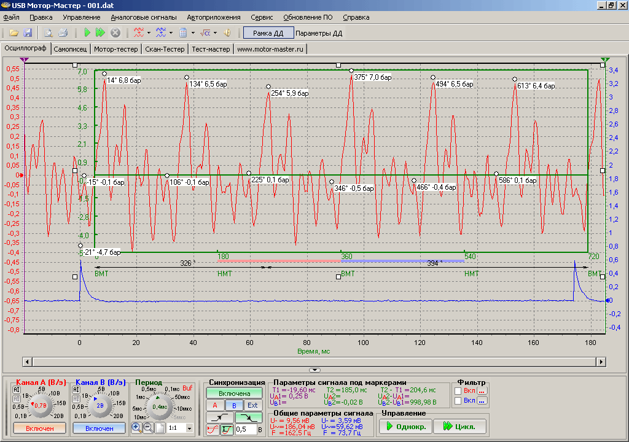Select falling edge sync trigger

(x=249, y=417)
